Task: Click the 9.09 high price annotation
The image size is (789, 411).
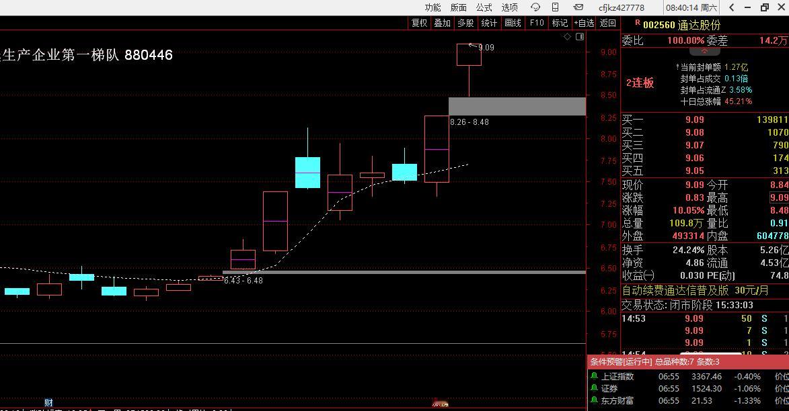Action: coord(486,48)
